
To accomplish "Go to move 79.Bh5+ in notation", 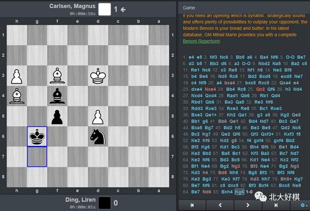I will [286, 179].
